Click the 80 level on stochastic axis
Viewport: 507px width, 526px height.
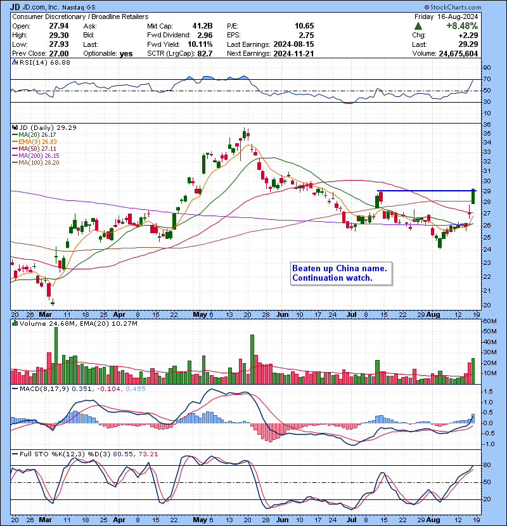click(487, 465)
